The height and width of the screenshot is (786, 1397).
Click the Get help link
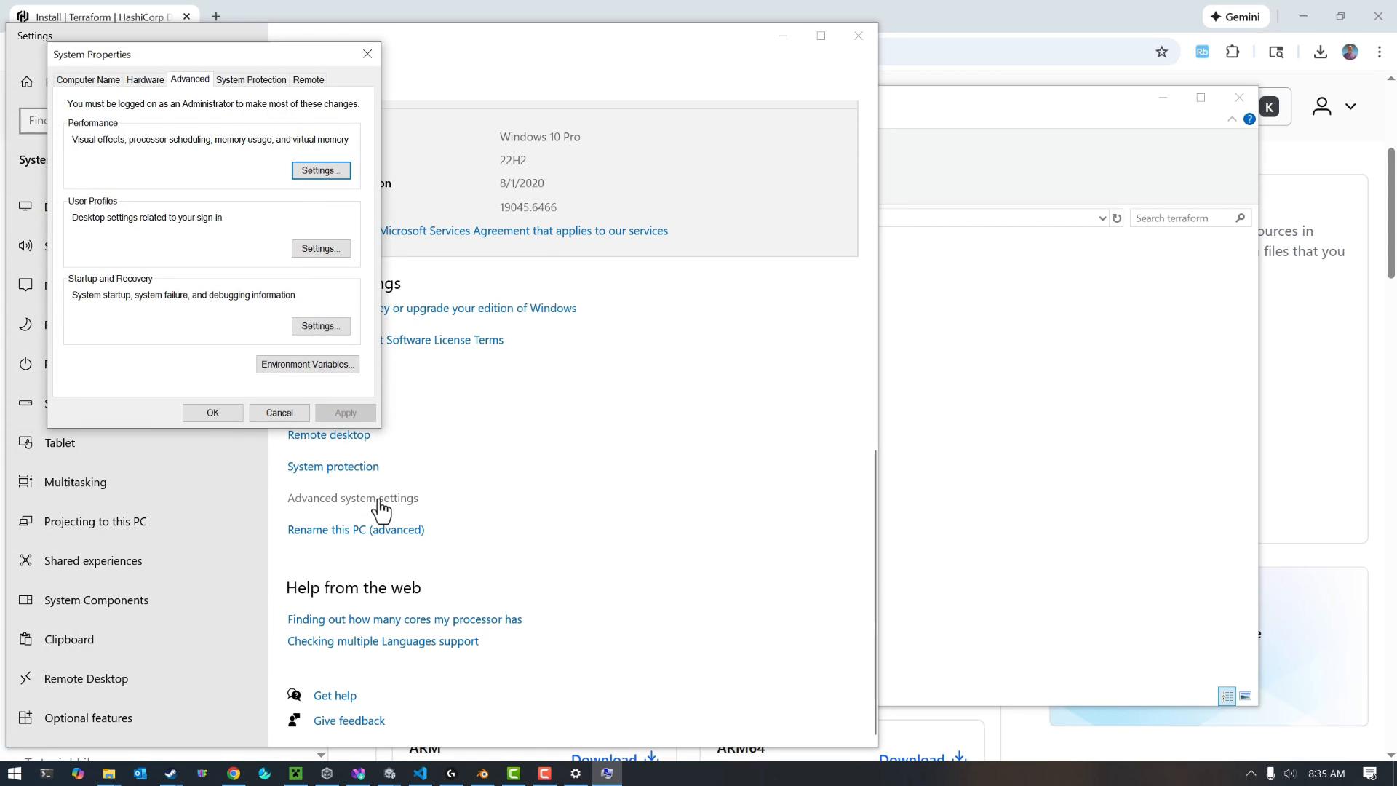click(x=335, y=696)
